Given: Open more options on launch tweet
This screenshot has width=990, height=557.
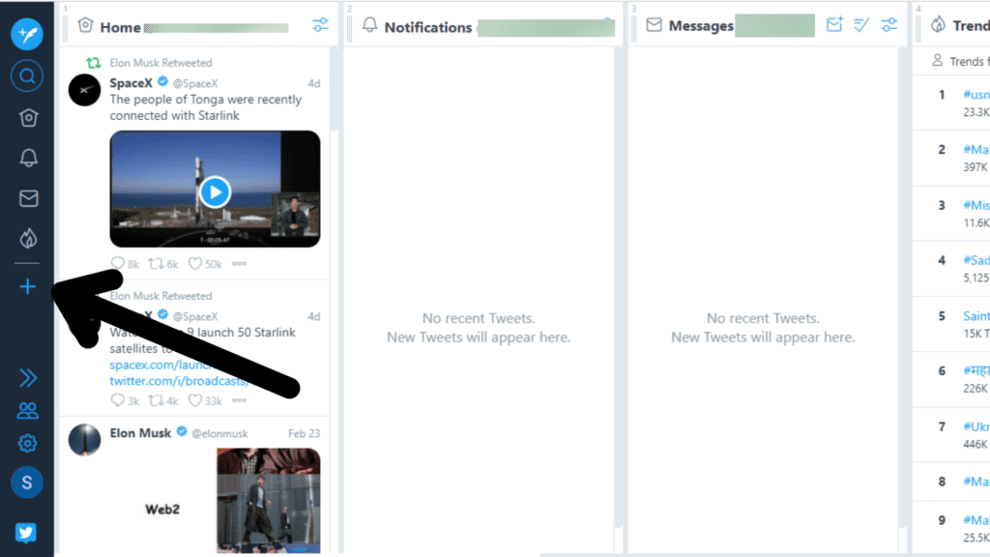Looking at the screenshot, I should 239,400.
